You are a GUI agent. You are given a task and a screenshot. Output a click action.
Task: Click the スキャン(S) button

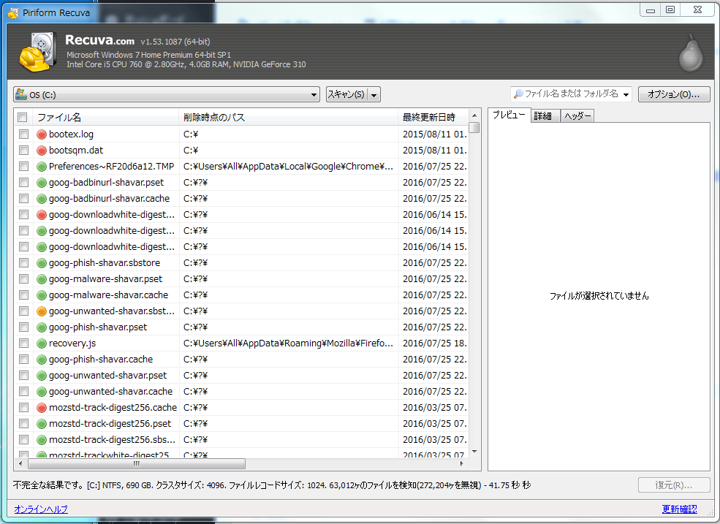click(x=346, y=94)
